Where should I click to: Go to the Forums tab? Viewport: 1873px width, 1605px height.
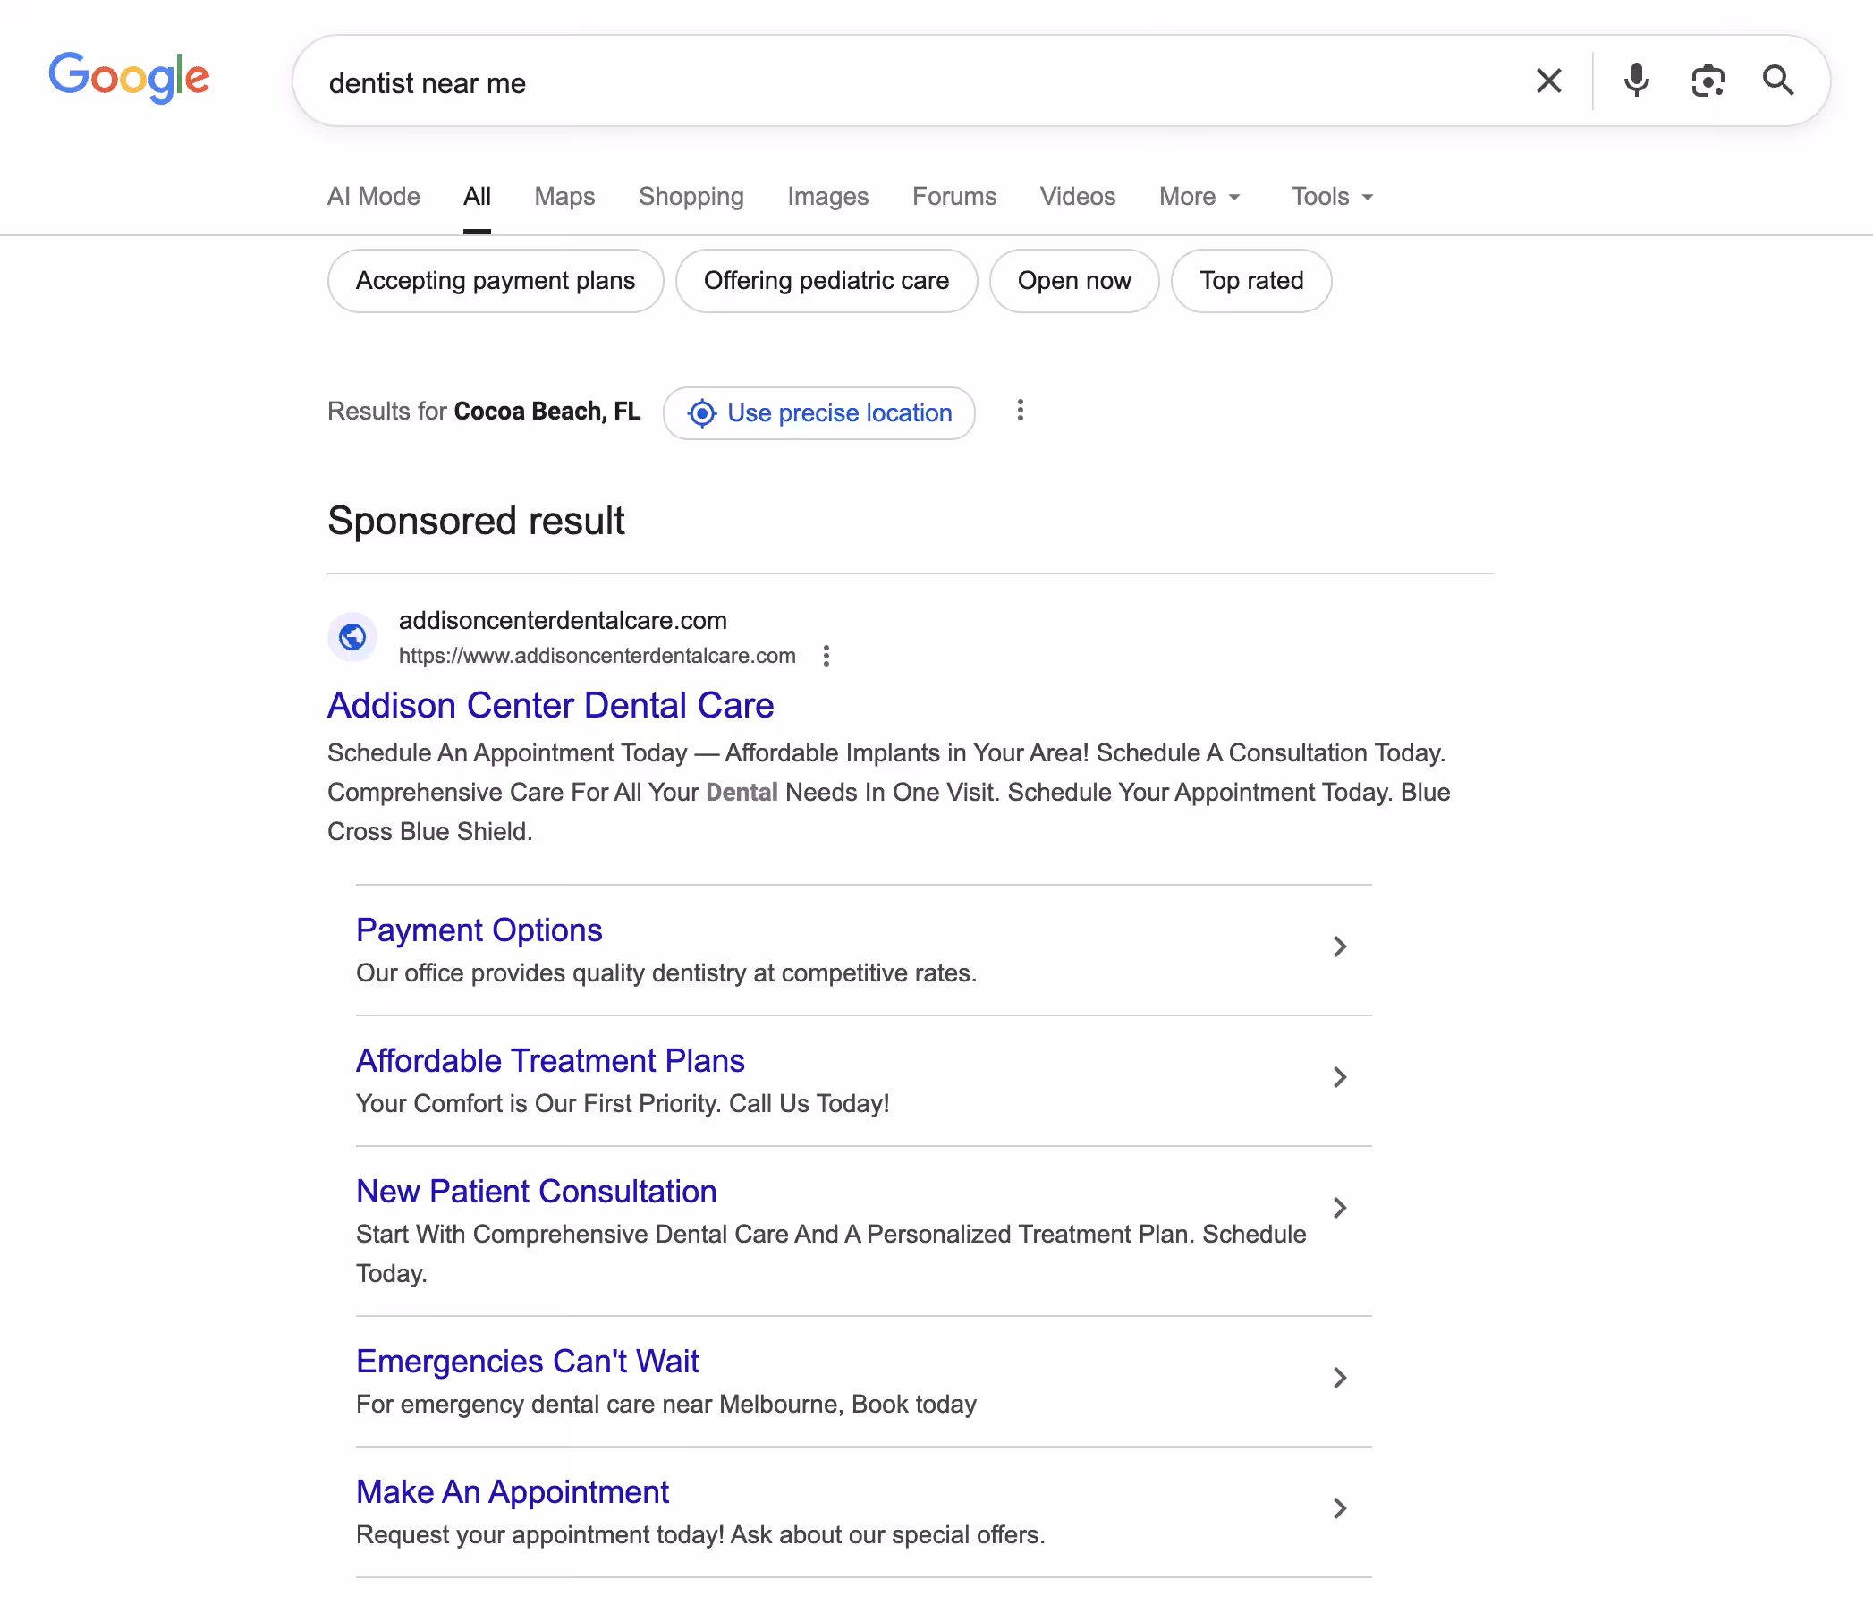pyautogui.click(x=954, y=196)
